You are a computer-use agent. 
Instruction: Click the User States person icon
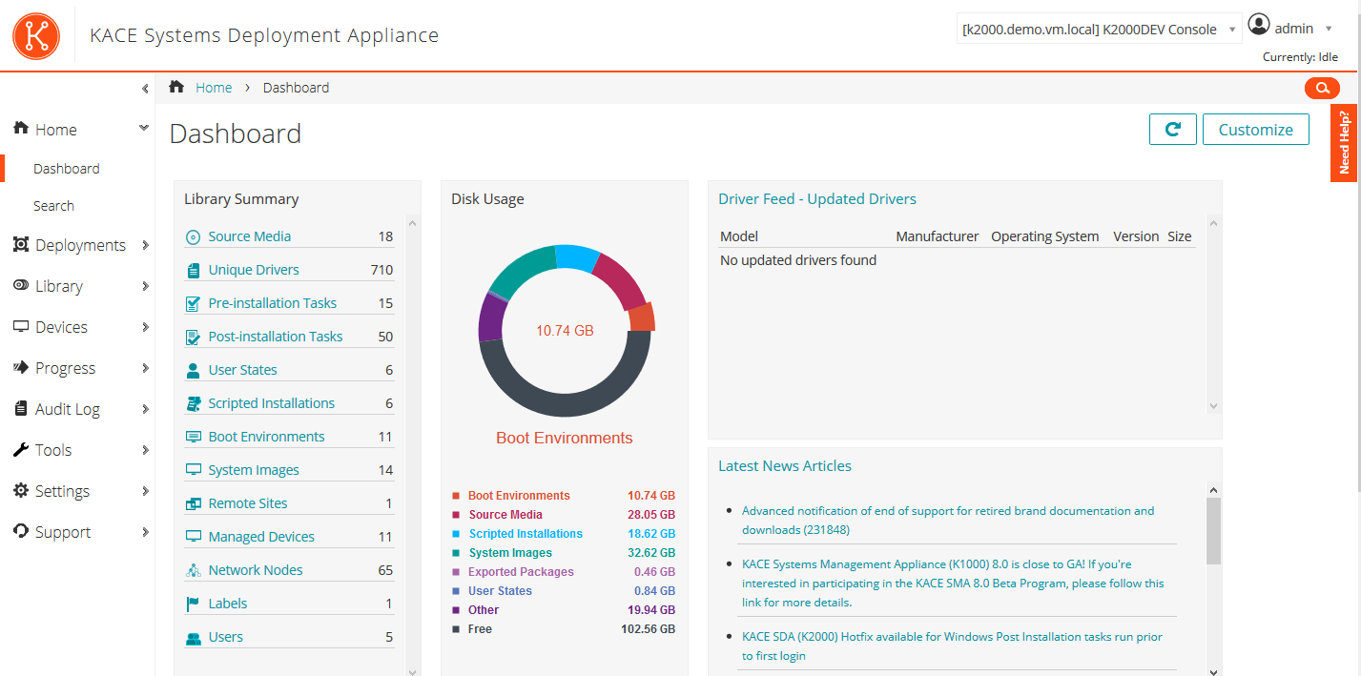point(194,371)
